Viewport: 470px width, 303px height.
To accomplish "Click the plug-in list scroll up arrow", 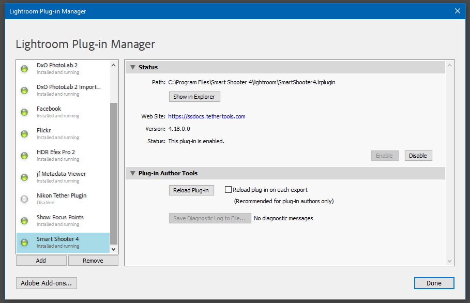I will [x=114, y=65].
